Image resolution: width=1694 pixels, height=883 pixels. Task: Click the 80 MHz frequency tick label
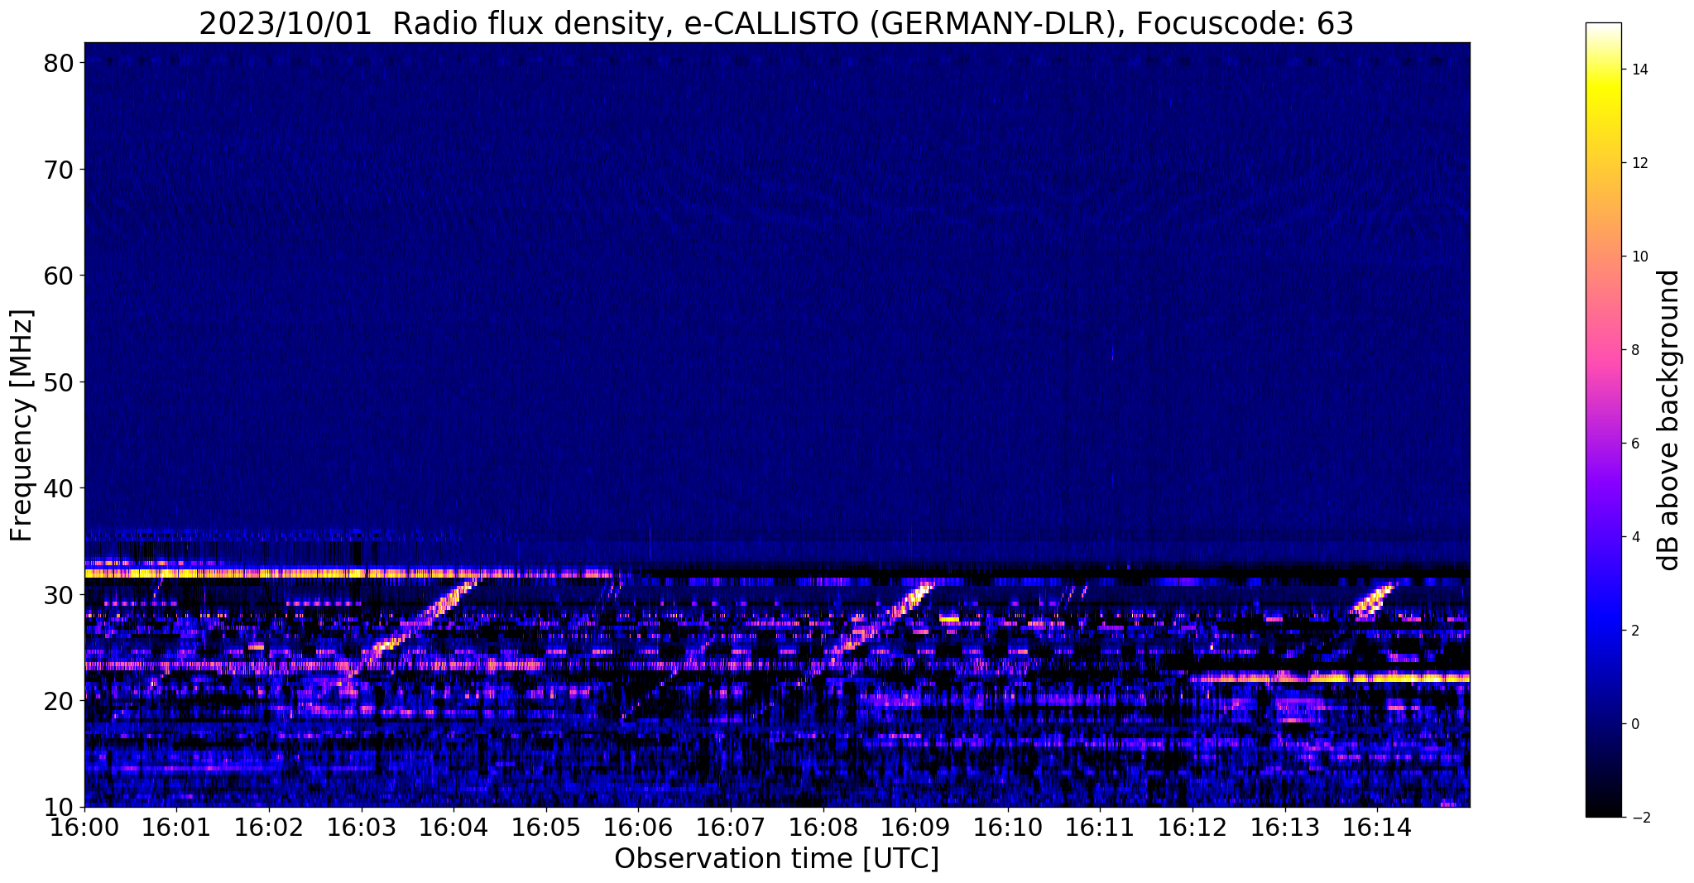point(59,63)
